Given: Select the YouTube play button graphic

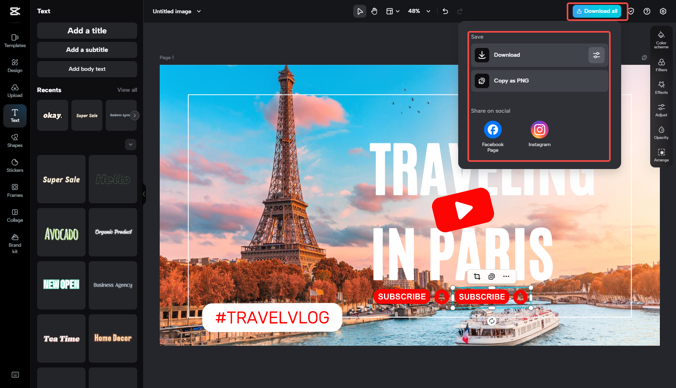Looking at the screenshot, I should (x=463, y=210).
